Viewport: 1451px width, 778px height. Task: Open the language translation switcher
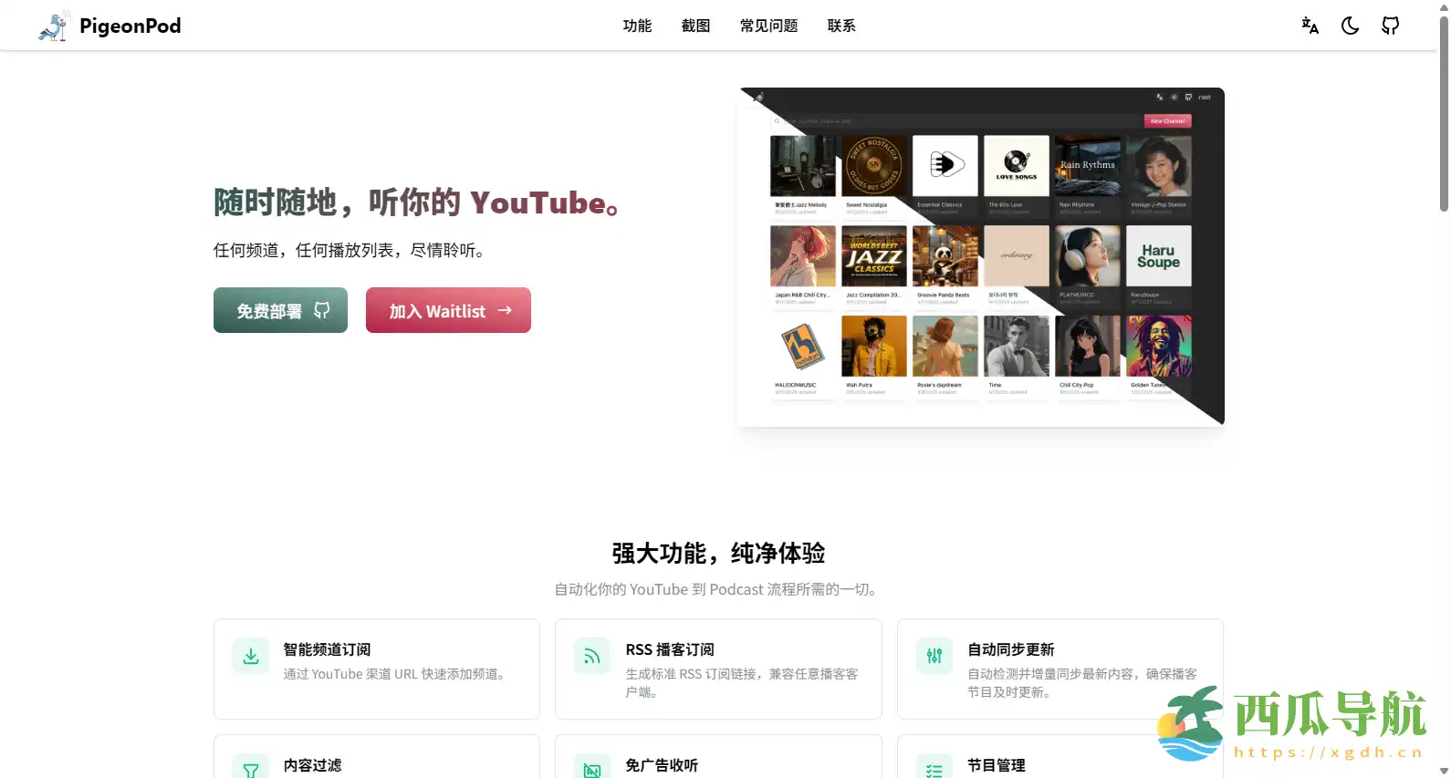coord(1310,26)
